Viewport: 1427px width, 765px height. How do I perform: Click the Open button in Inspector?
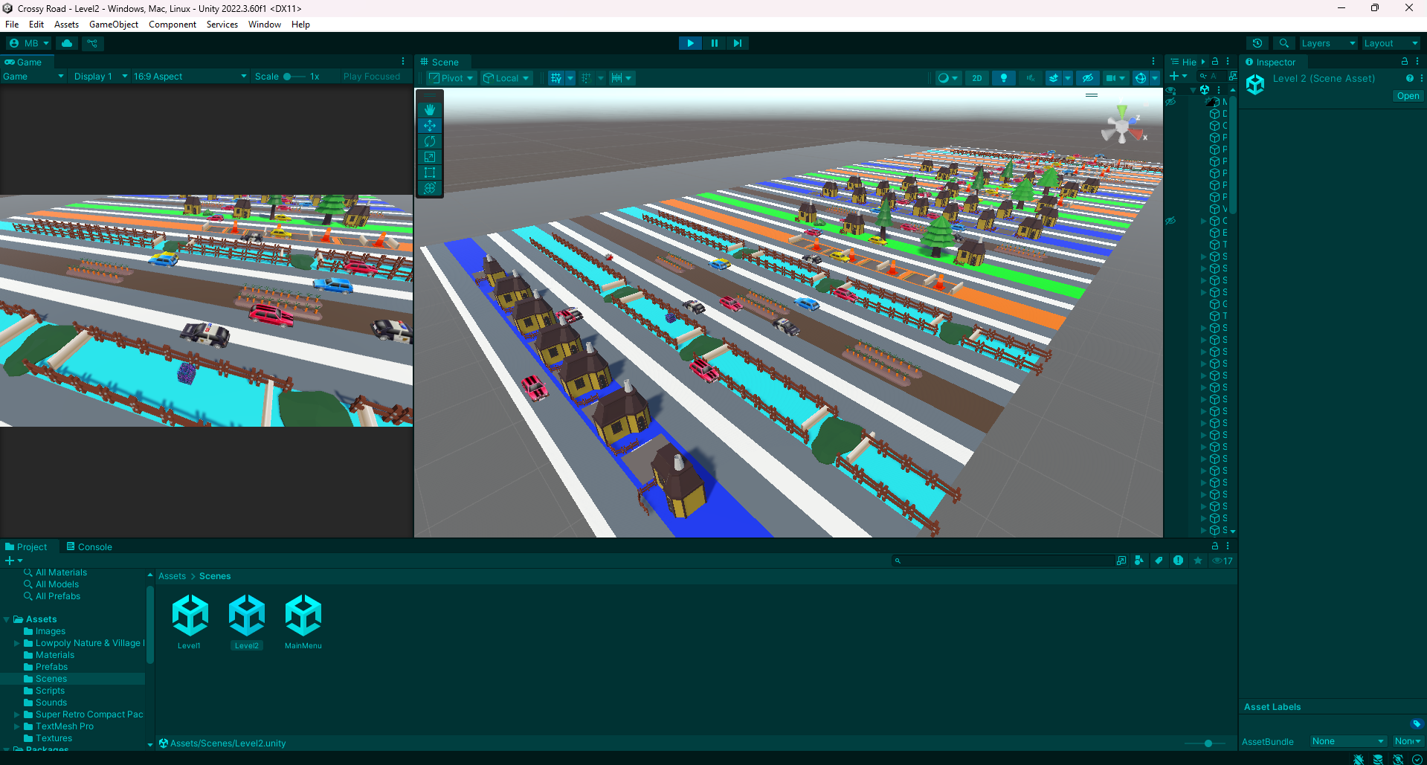(1407, 96)
